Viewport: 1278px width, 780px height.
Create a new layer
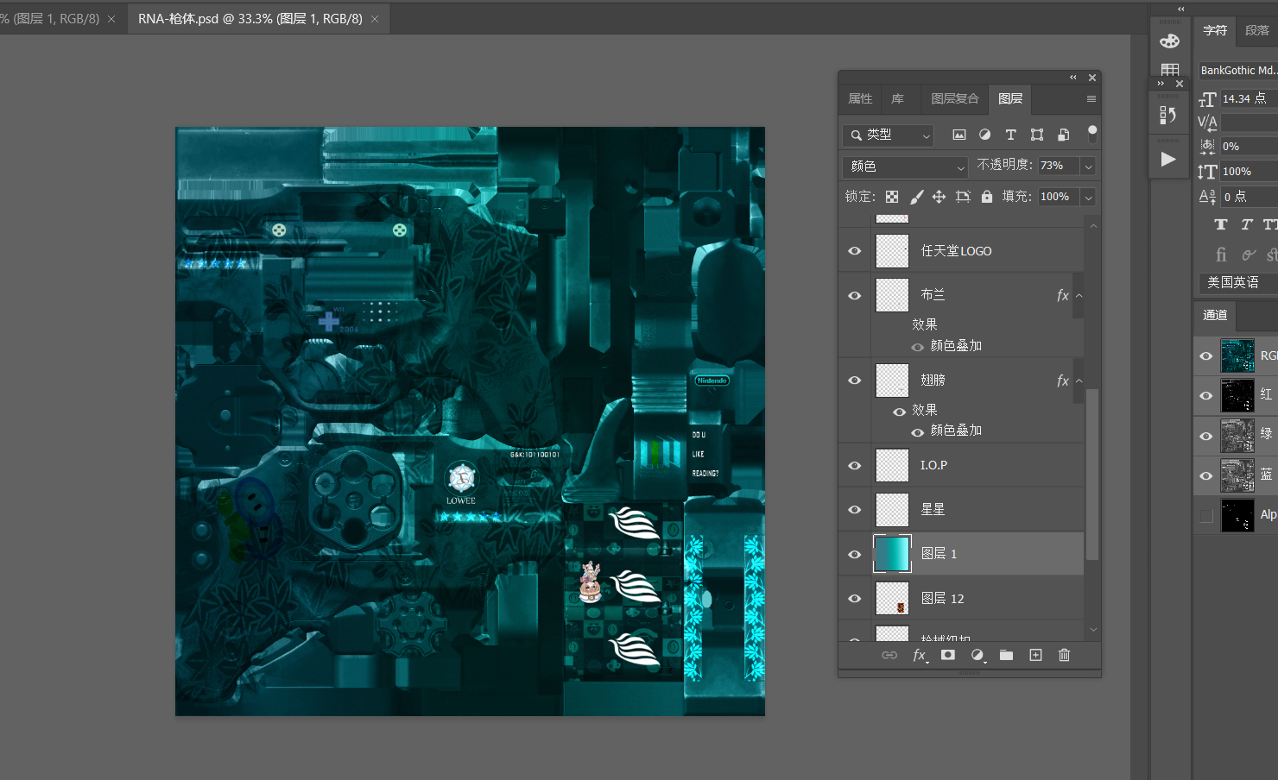click(x=1035, y=656)
